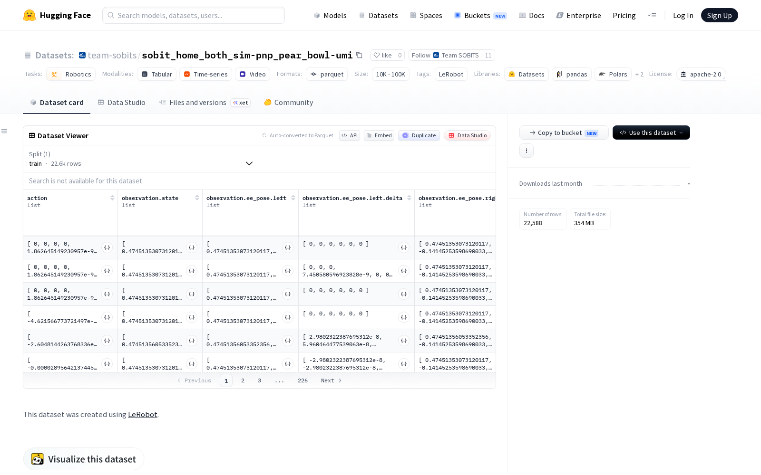The image size is (761, 475).
Task: Select the apache-2.0 license tag
Action: pos(701,74)
